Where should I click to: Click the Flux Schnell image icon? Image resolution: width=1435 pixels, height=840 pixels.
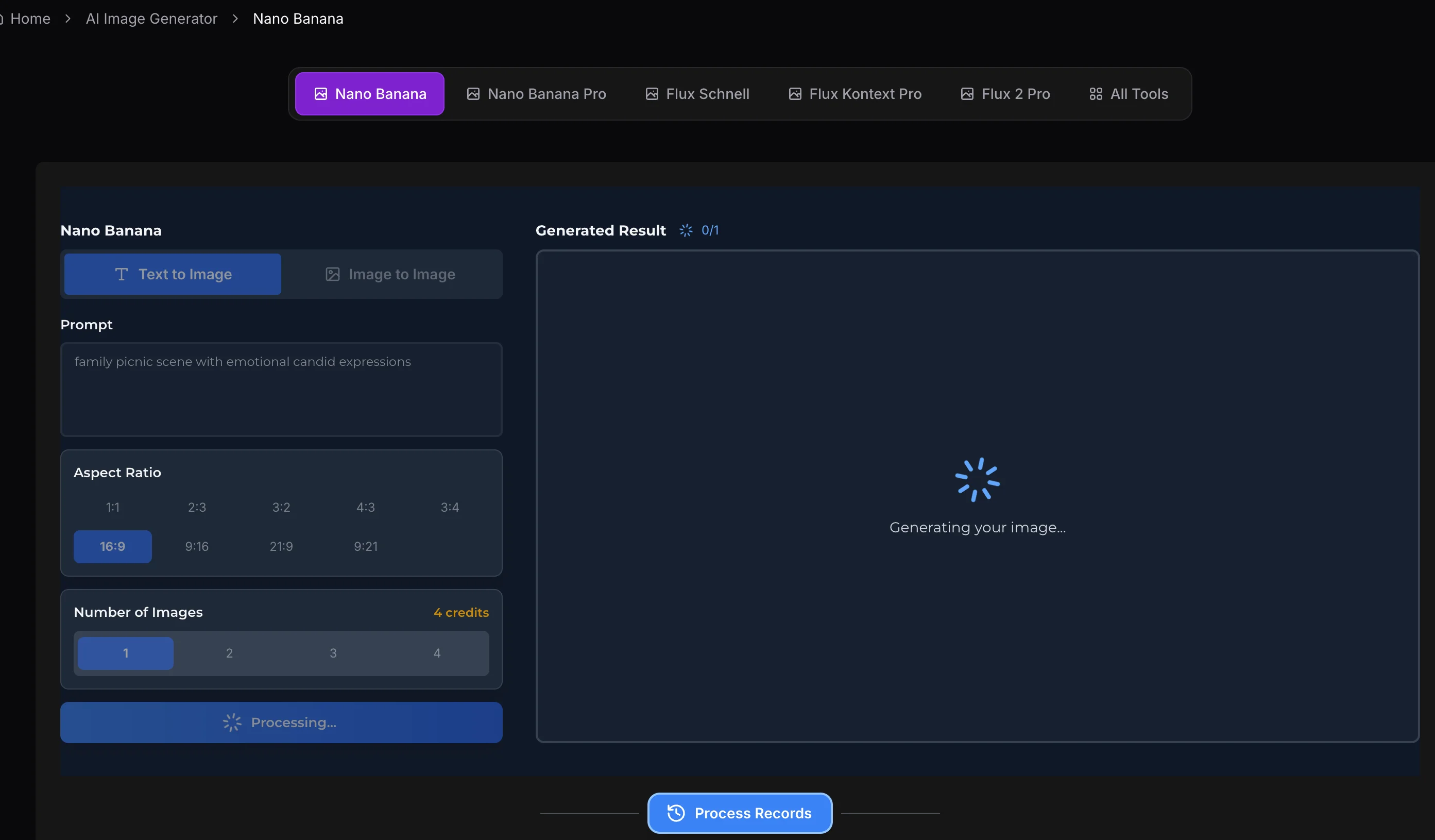tap(652, 94)
